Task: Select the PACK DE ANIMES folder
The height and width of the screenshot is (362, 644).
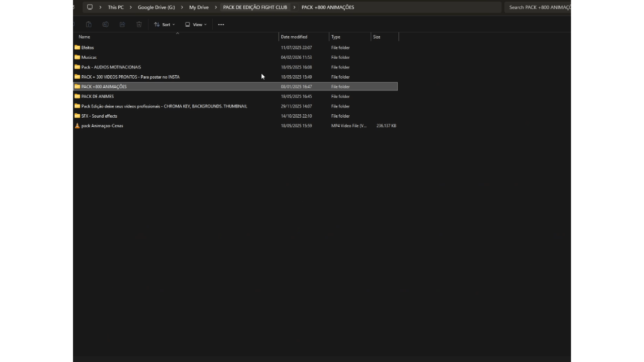Action: 97,96
